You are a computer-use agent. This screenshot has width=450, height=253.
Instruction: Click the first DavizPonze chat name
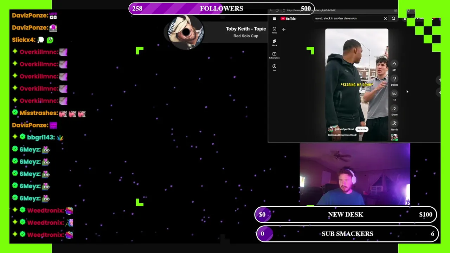pos(30,15)
